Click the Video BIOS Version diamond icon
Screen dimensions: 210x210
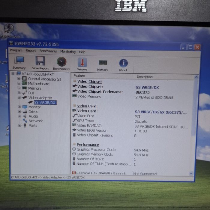(74, 130)
